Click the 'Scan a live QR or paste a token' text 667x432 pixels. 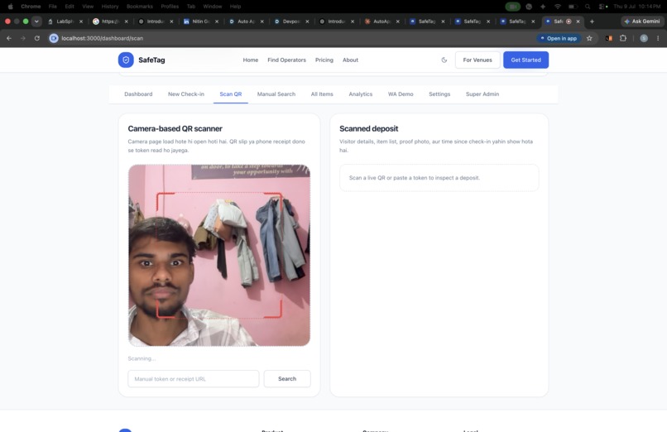[415, 178]
